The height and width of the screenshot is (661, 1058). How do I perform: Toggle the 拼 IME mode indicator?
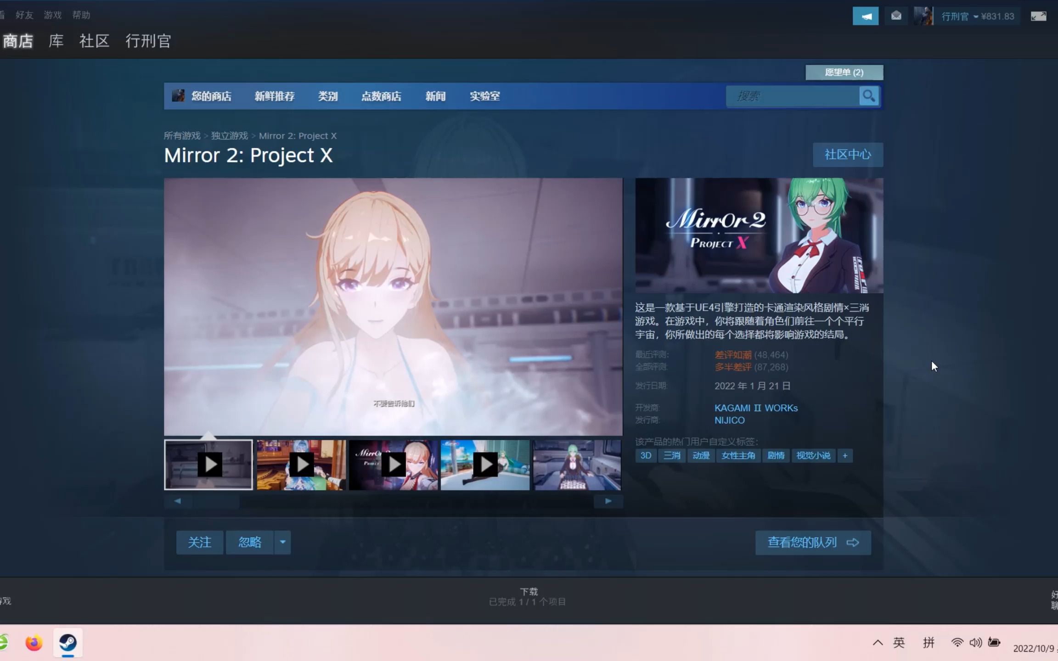click(x=929, y=643)
